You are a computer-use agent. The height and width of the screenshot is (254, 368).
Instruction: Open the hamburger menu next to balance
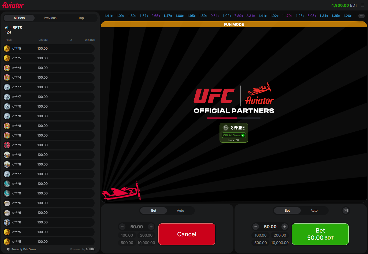pyautogui.click(x=362, y=5)
